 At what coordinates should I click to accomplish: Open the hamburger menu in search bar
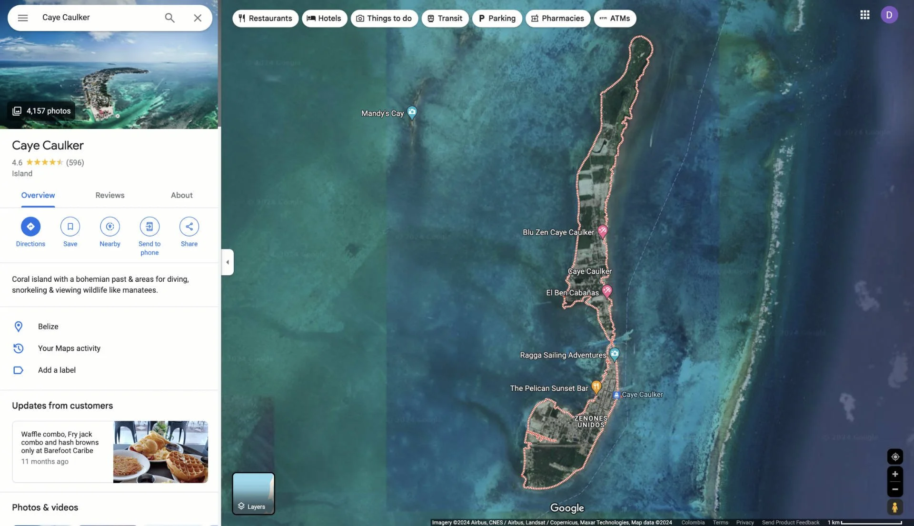click(x=23, y=18)
